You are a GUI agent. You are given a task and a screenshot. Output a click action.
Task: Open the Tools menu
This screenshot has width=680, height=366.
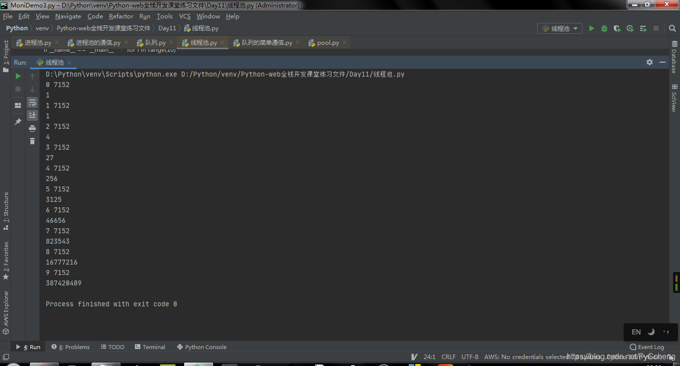pyautogui.click(x=165, y=16)
